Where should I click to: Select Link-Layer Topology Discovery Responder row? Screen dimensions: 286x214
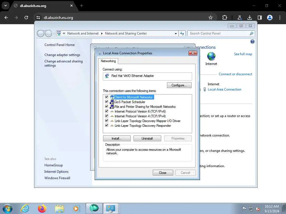pos(143,126)
